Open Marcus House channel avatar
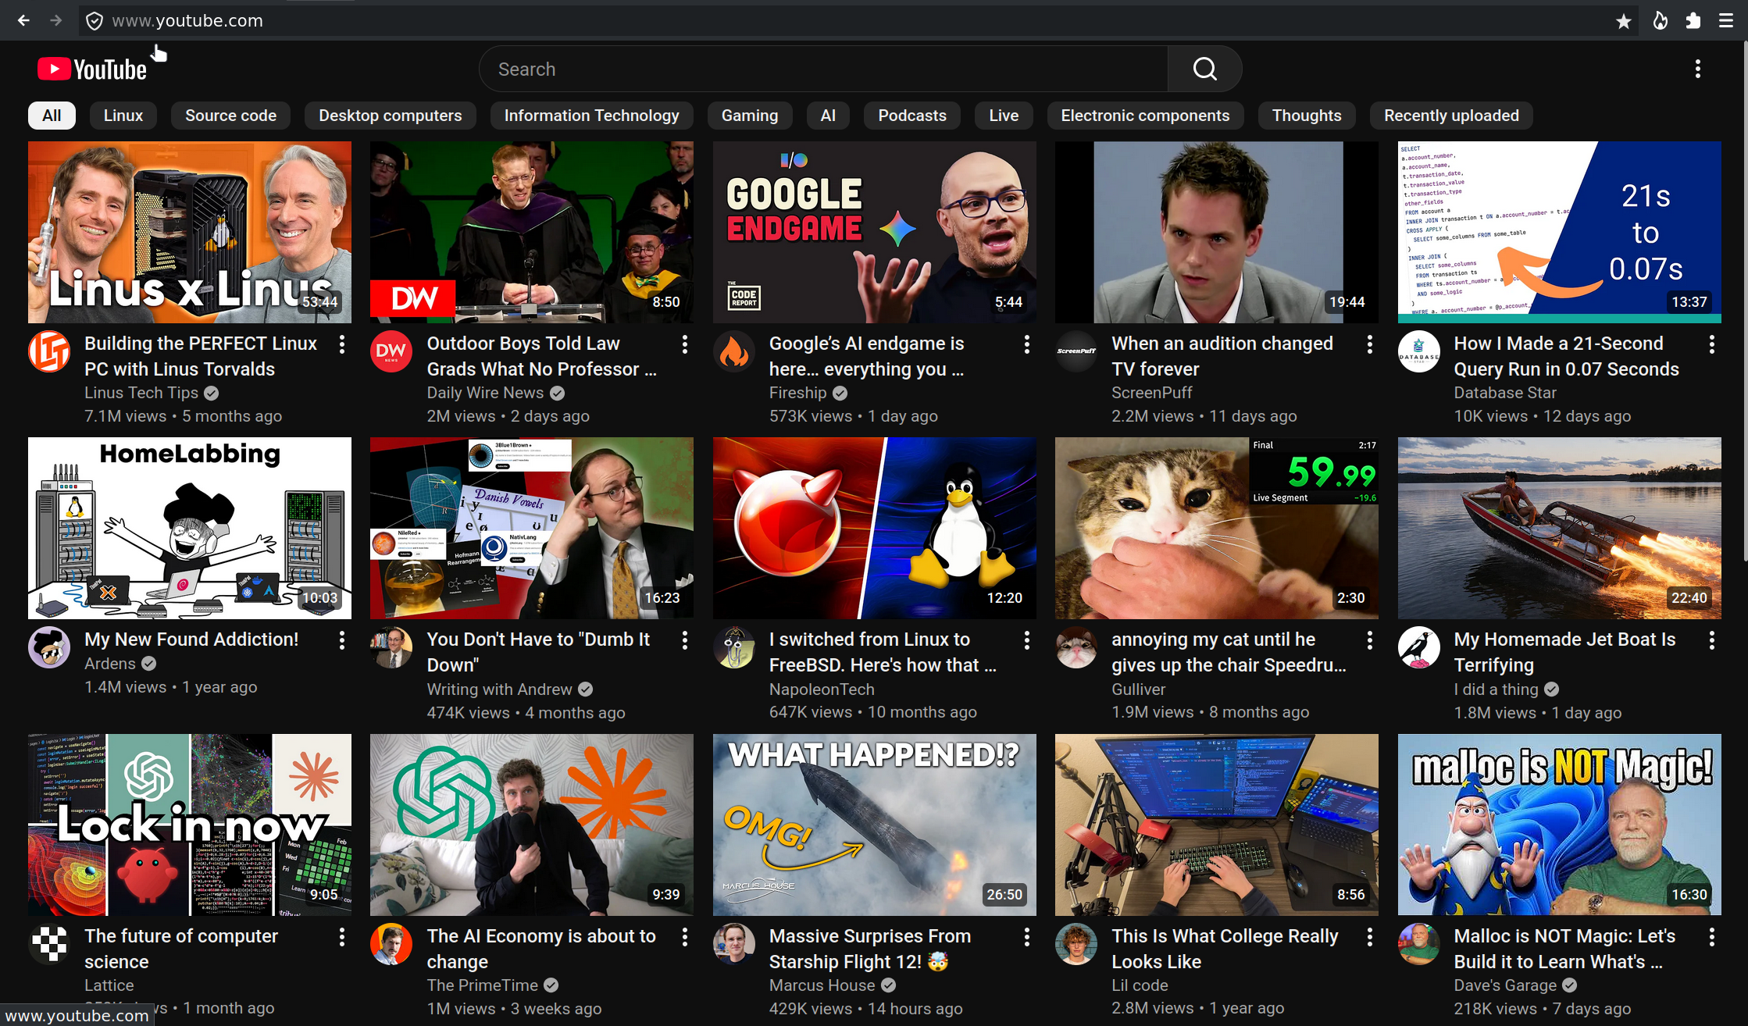1748x1026 pixels. pos(734,944)
